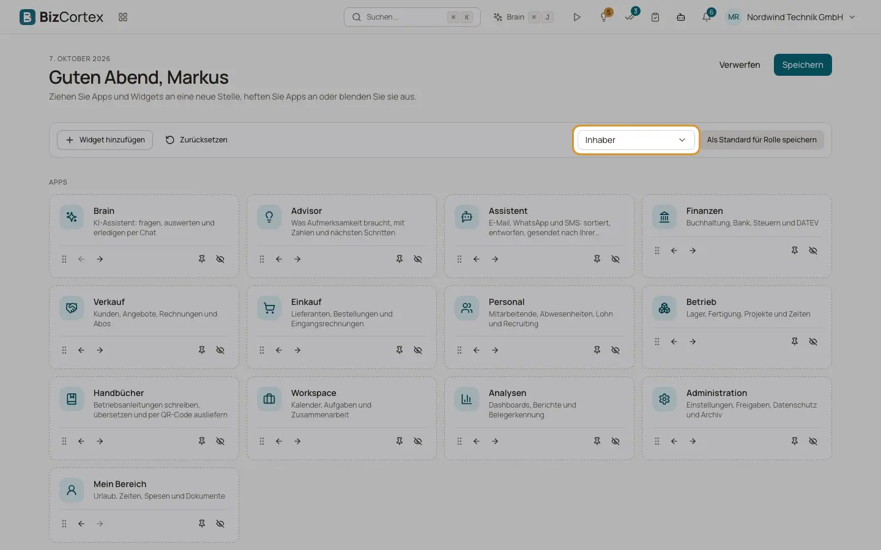Viewport: 881px width, 550px height.
Task: Open the clipboard check icon in header
Action: [655, 17]
